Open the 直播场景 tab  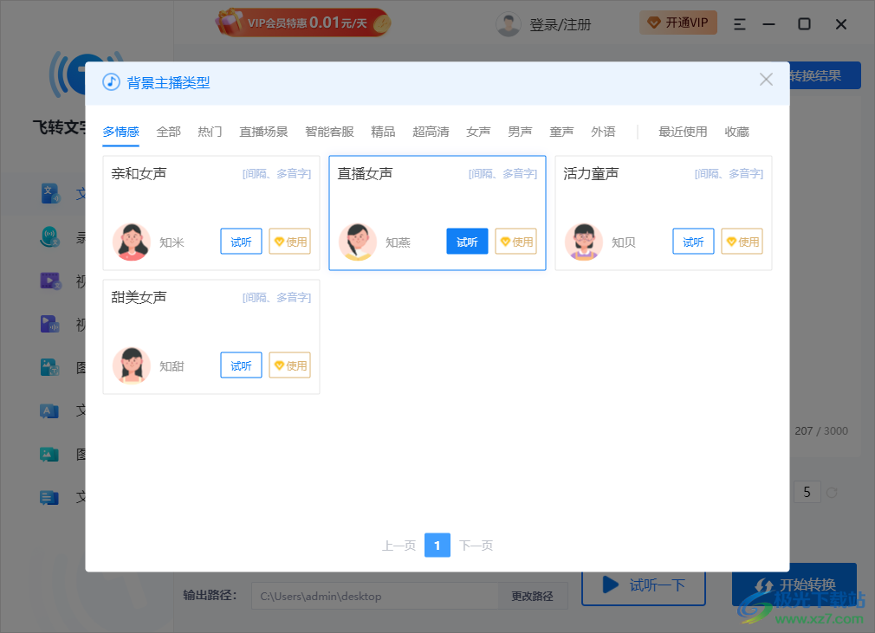(x=263, y=132)
